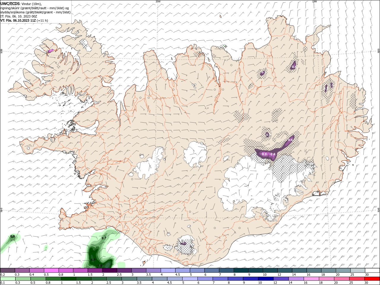This screenshot has width=380, height=285.
Task: Click the lilac 14 swatch, lower legend
Action: click(x=296, y=279)
